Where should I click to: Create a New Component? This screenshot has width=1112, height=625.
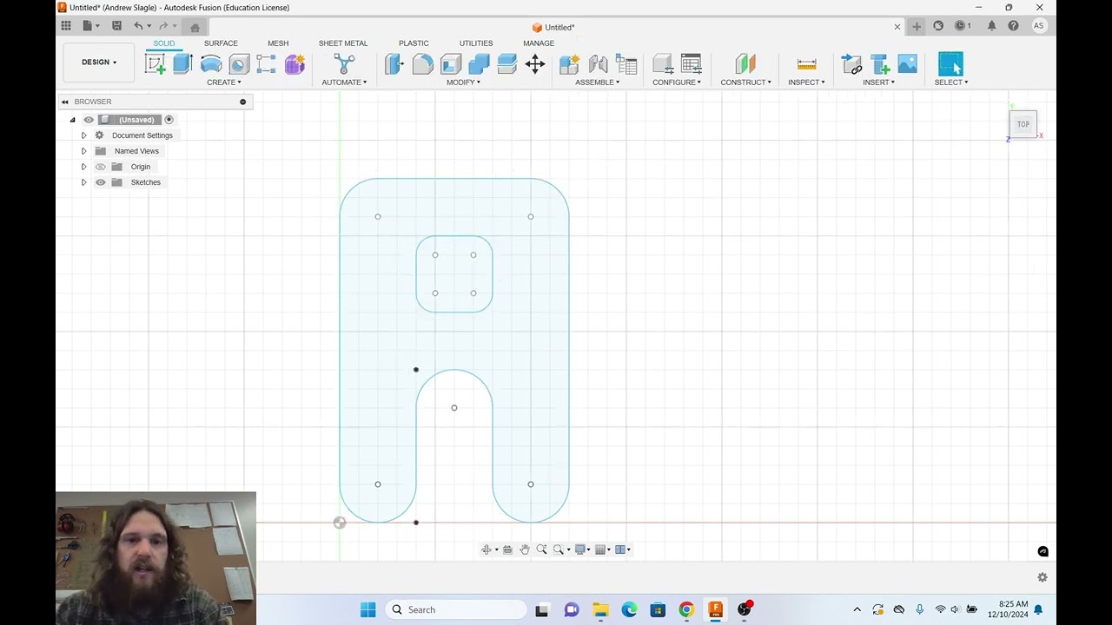pyautogui.click(x=569, y=63)
